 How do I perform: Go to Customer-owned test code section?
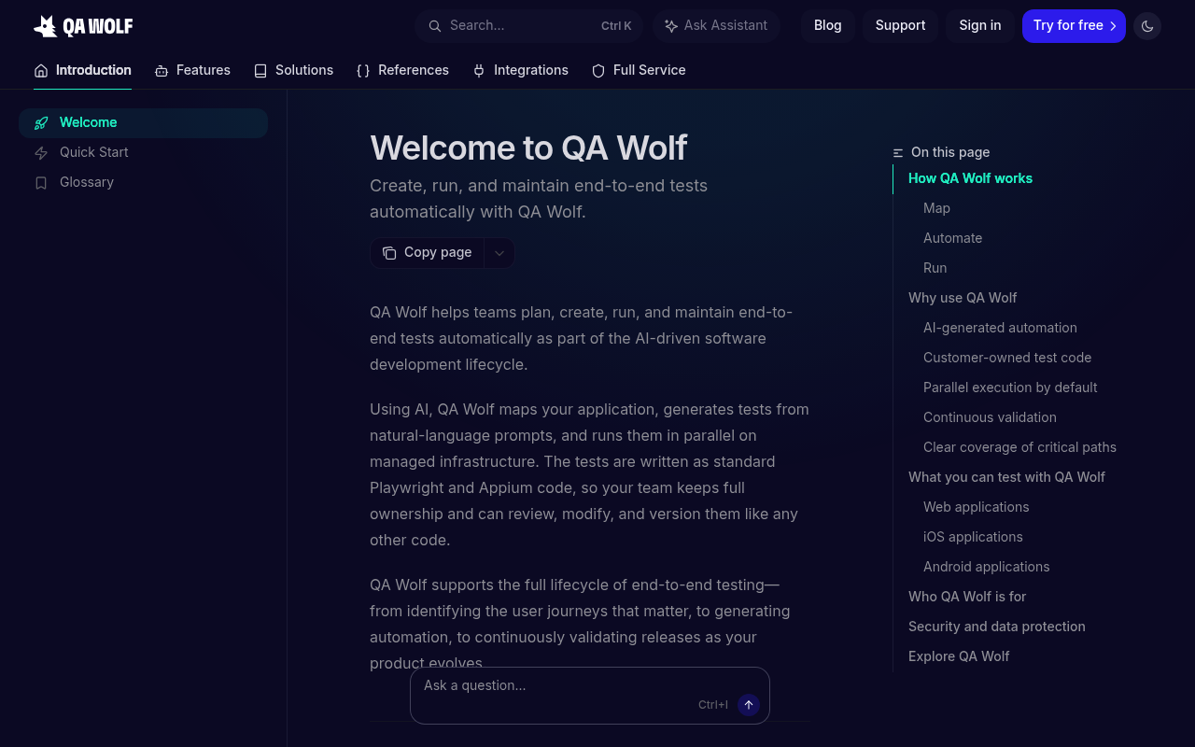click(1007, 358)
